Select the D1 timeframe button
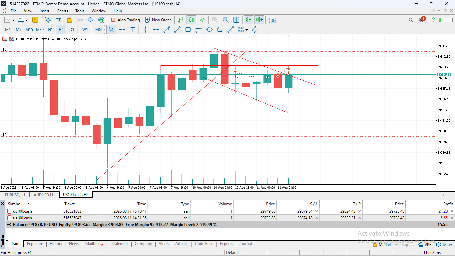Image resolution: width=455 pixels, height=256 pixels. point(72,29)
